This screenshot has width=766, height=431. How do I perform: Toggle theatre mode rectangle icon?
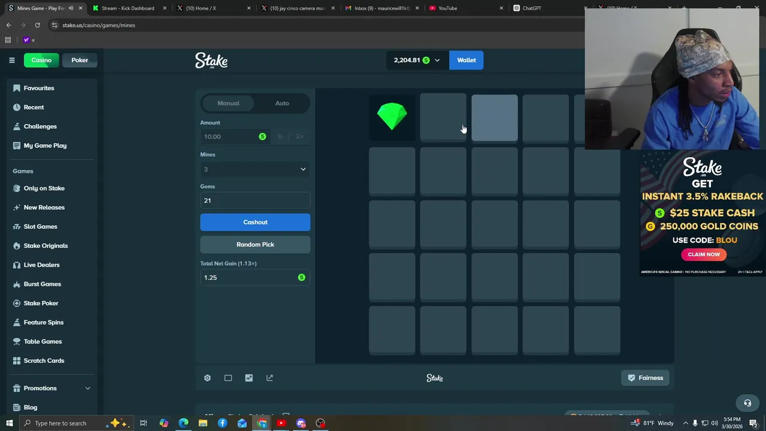(228, 378)
